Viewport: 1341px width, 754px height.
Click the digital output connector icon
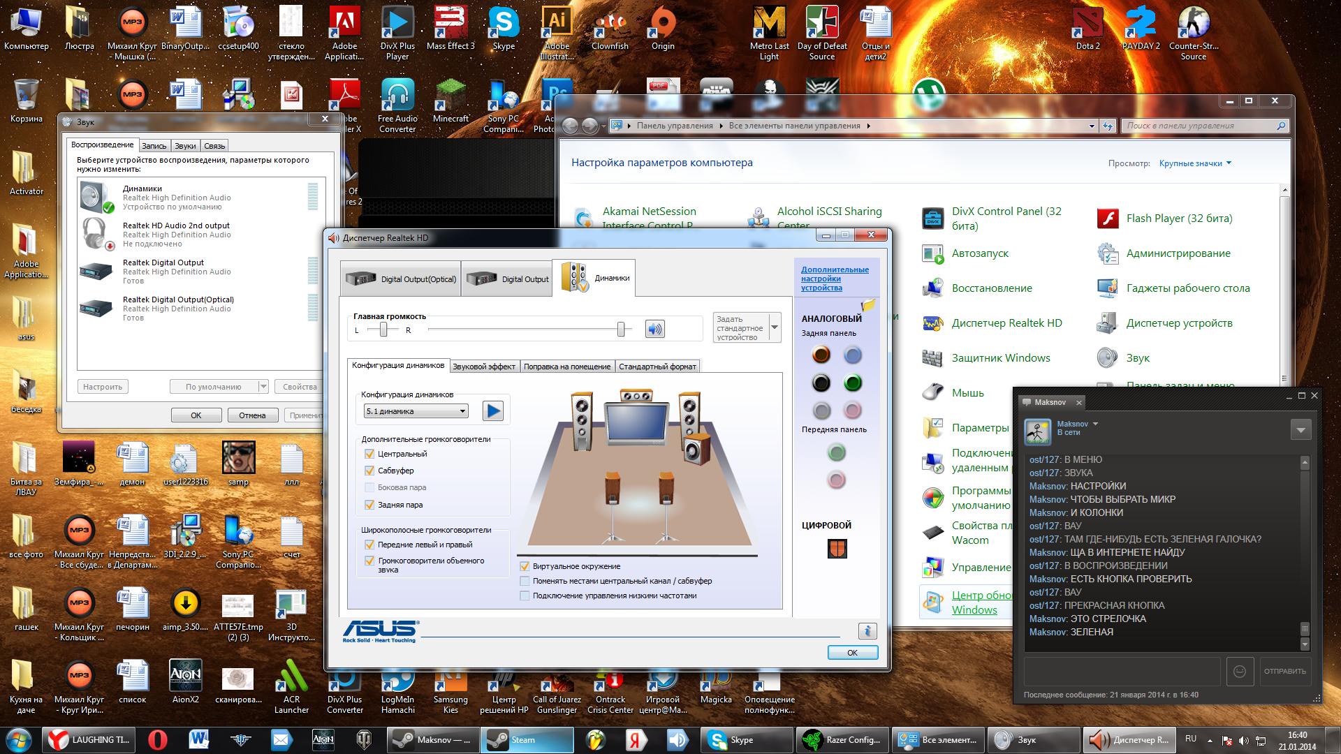[x=837, y=549]
